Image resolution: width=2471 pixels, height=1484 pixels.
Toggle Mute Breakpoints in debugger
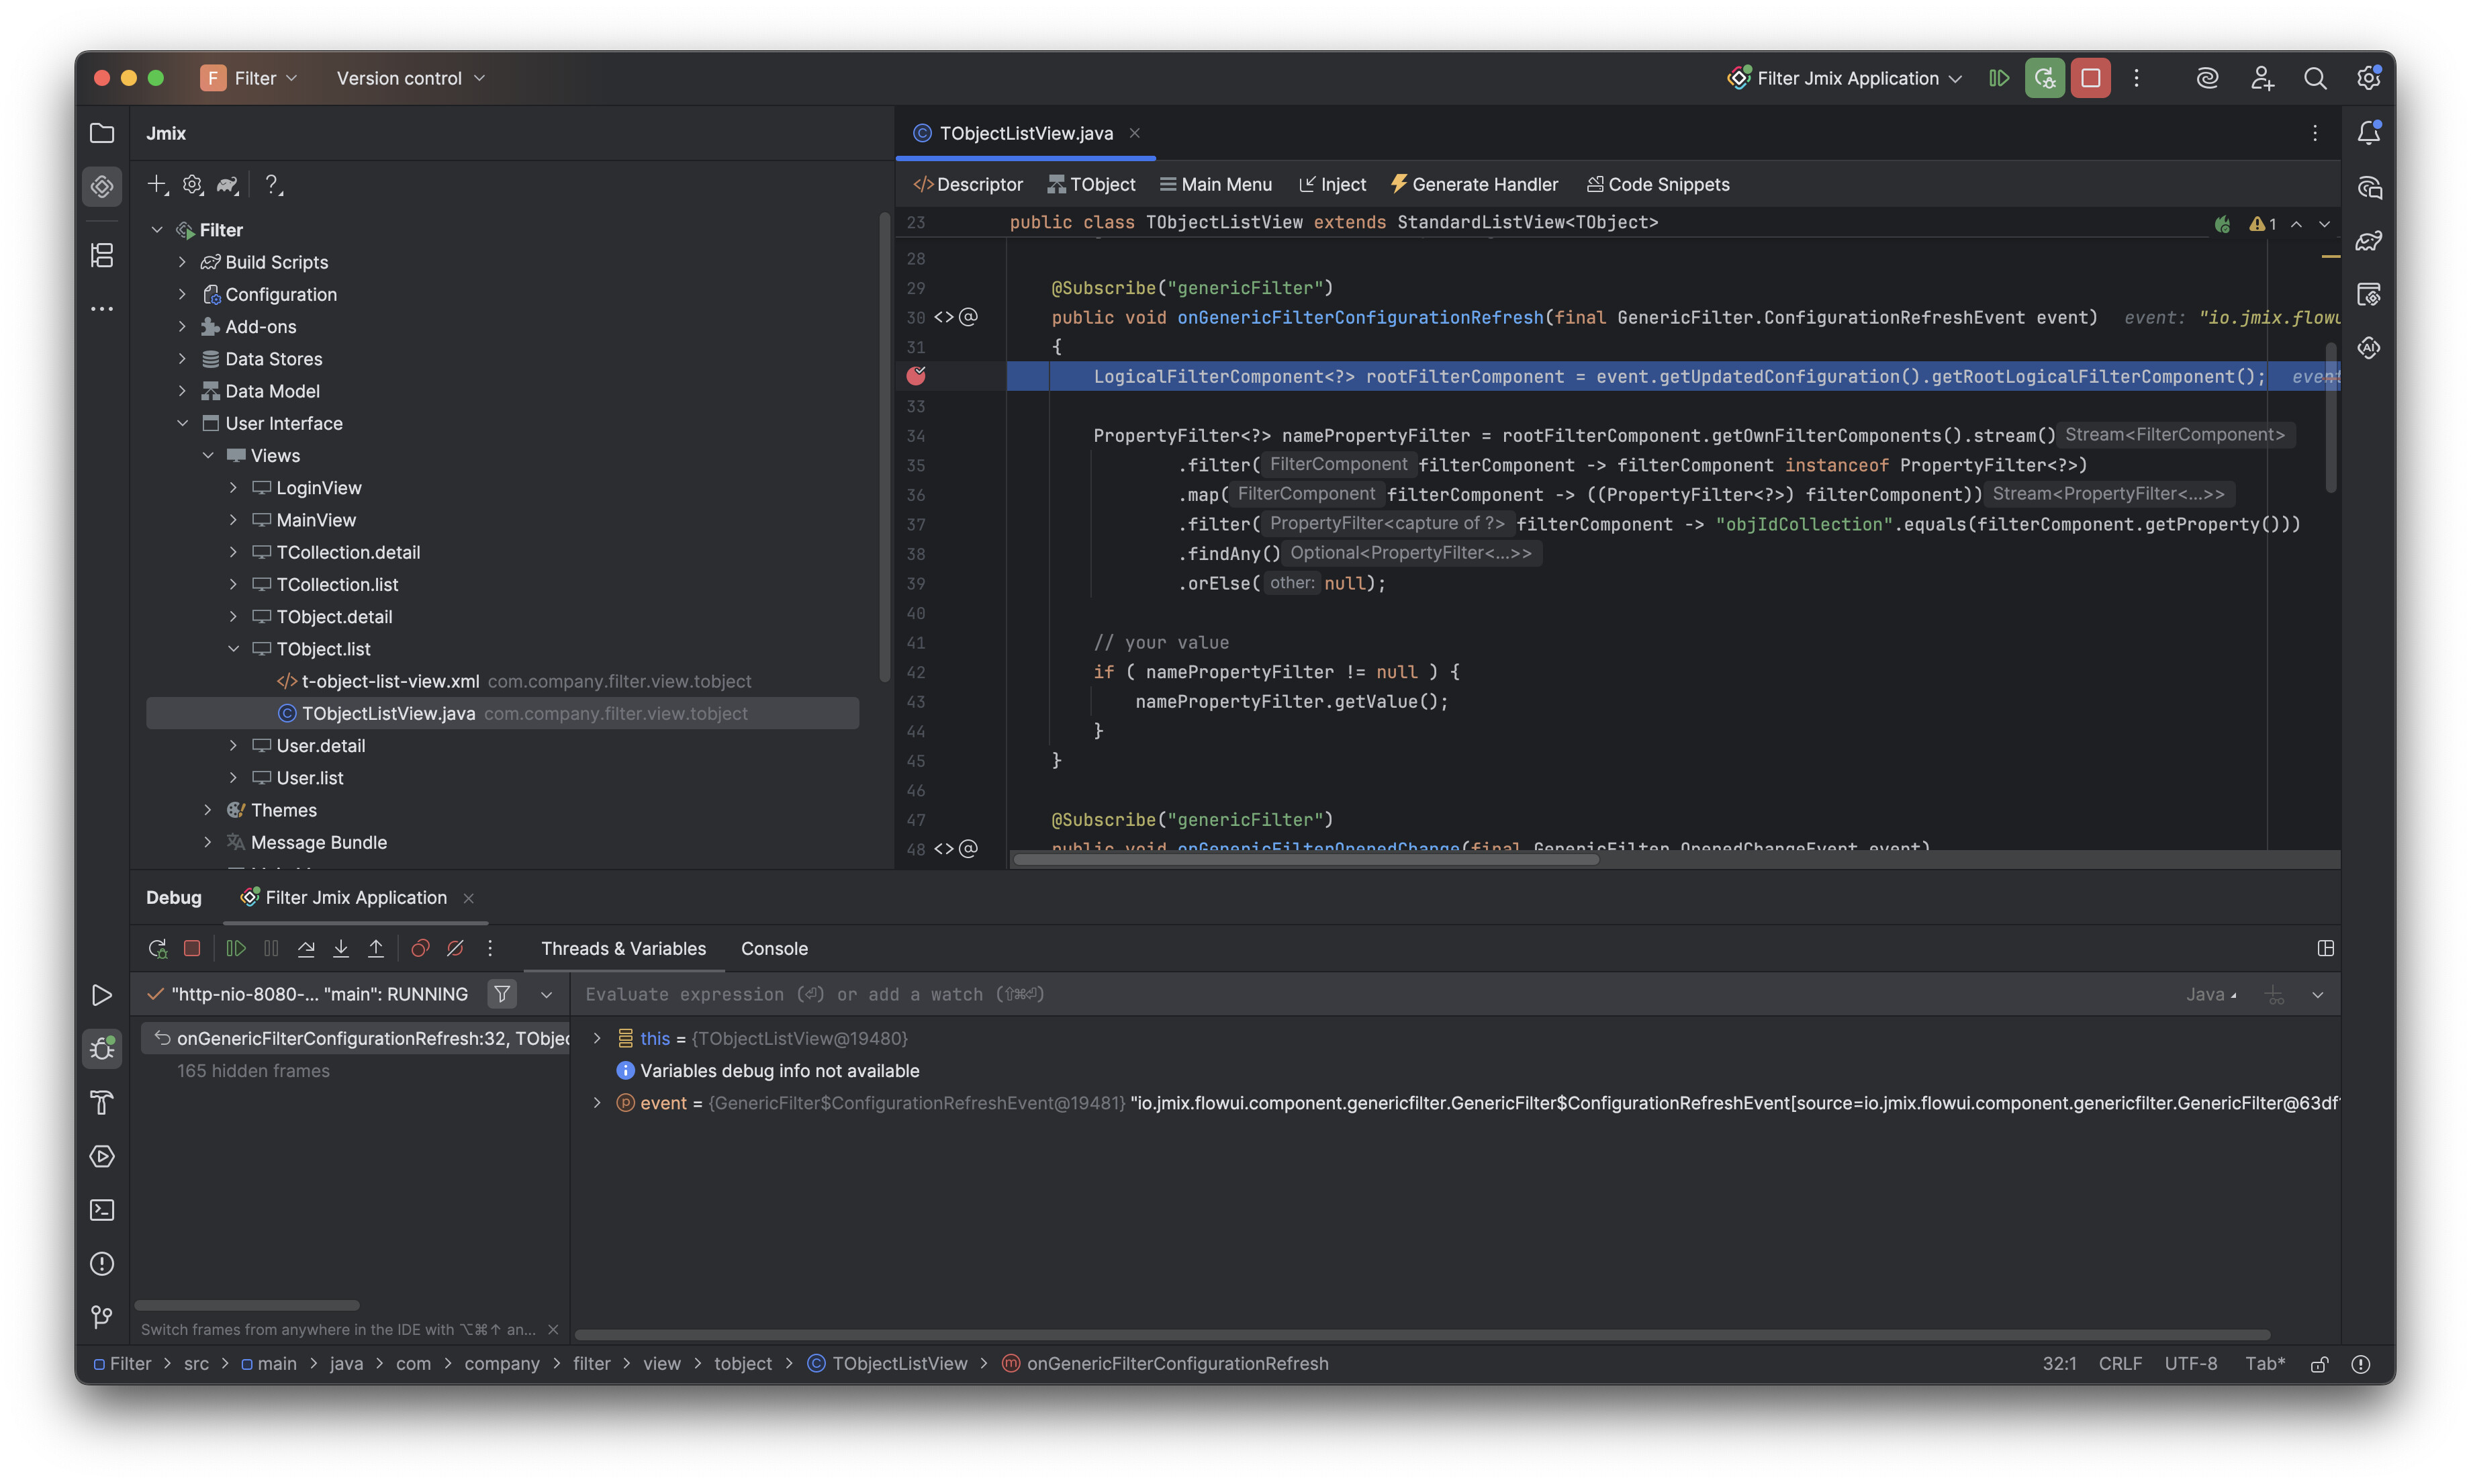click(x=455, y=948)
